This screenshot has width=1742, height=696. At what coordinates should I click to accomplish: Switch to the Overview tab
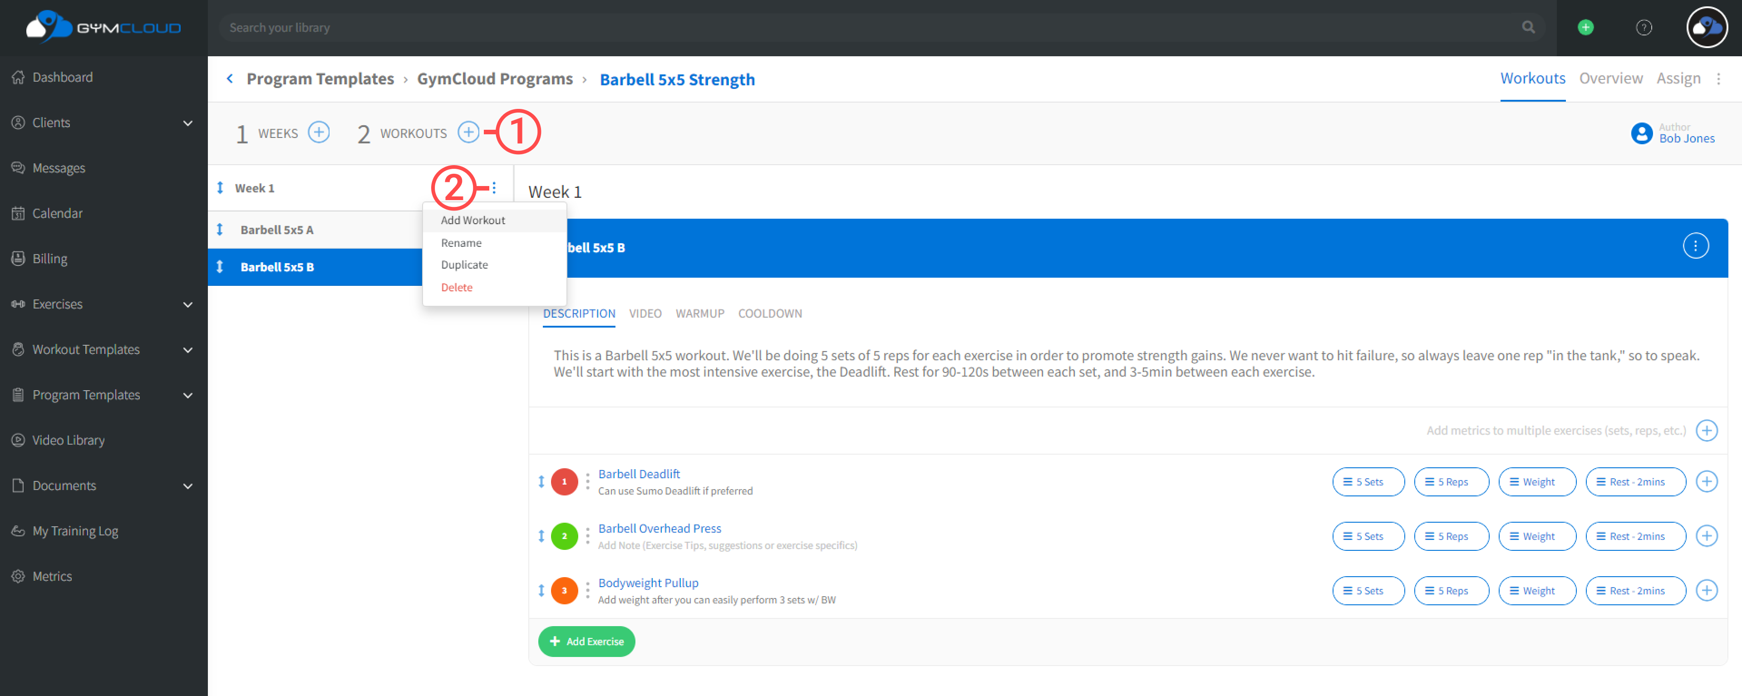[x=1610, y=79]
